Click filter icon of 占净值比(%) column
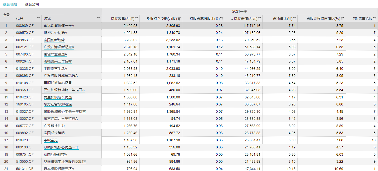Image resolution: width=378 pixels, height=171 pixels. coord(295,19)
